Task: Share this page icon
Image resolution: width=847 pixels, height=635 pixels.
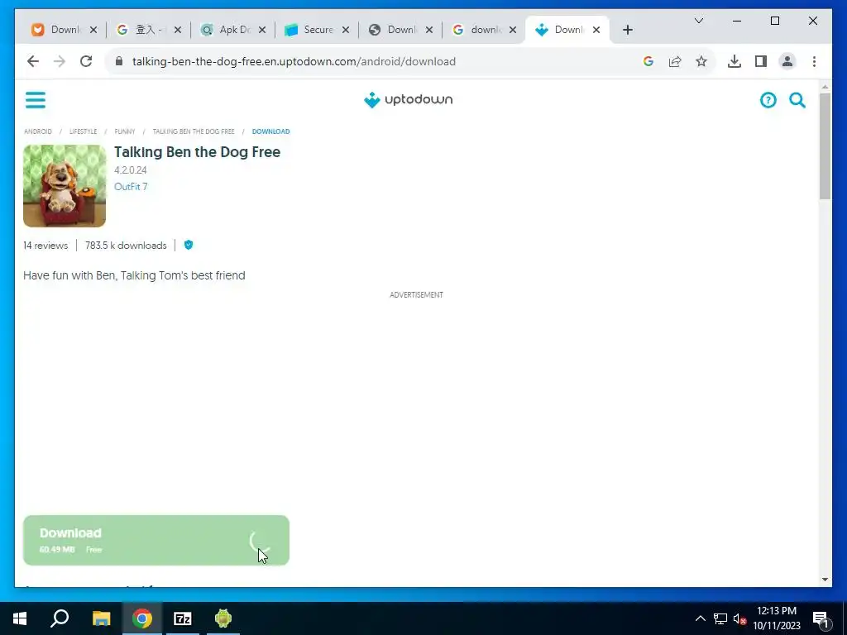Action: pyautogui.click(x=675, y=61)
